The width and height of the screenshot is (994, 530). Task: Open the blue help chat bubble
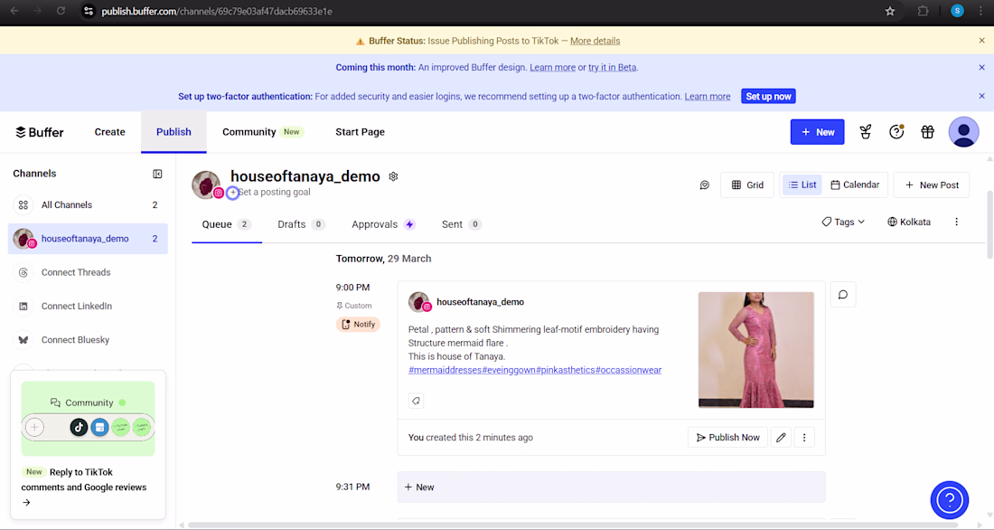[x=950, y=500]
